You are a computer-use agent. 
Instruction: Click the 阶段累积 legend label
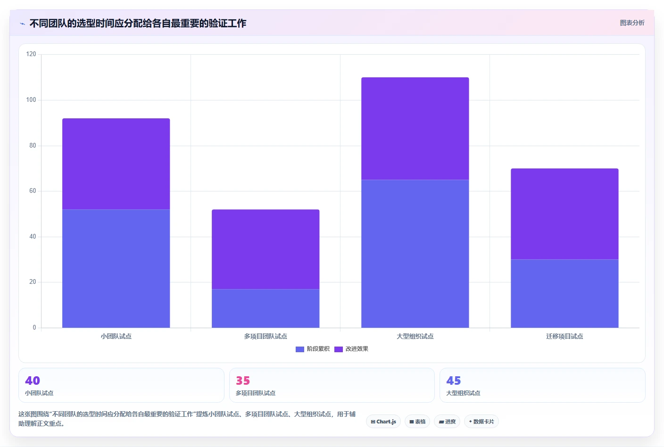coord(318,349)
